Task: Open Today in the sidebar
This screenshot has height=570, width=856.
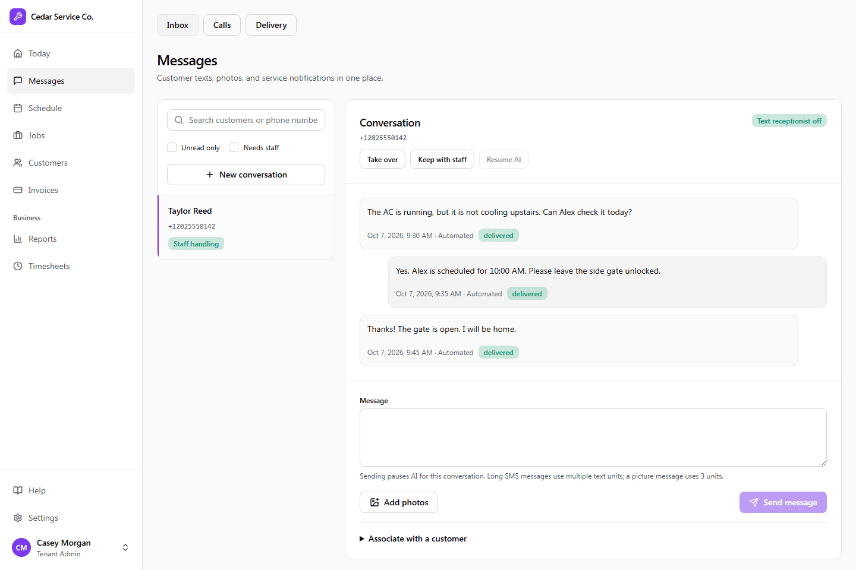Action: (71, 53)
